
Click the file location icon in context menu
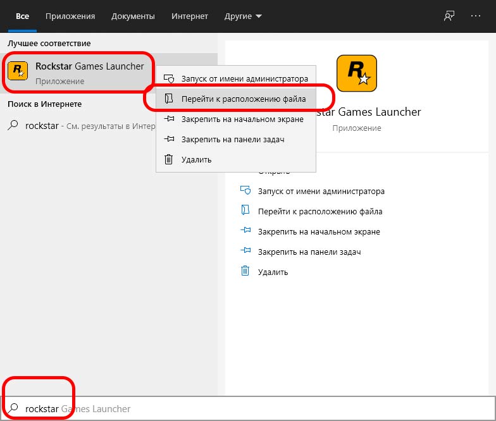click(168, 99)
